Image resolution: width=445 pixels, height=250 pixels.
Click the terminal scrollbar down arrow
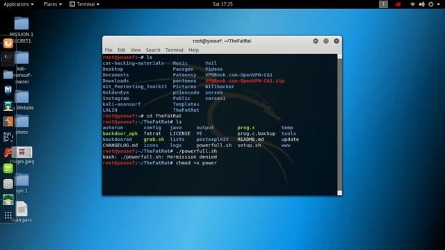pyautogui.click(x=340, y=193)
